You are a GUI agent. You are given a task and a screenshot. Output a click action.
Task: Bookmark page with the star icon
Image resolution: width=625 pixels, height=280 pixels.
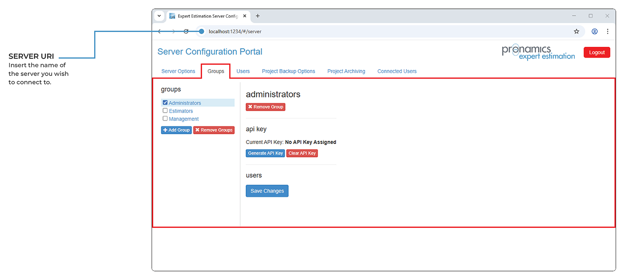576,32
